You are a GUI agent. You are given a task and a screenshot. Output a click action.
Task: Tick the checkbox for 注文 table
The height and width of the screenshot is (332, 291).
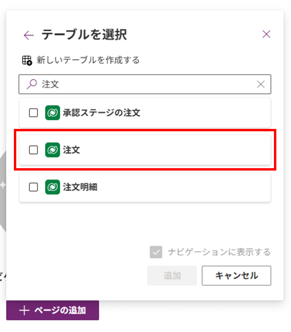tap(33, 150)
